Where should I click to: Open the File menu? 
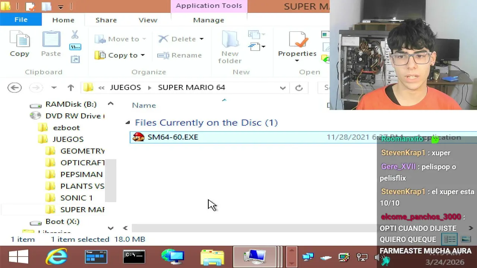point(21,20)
